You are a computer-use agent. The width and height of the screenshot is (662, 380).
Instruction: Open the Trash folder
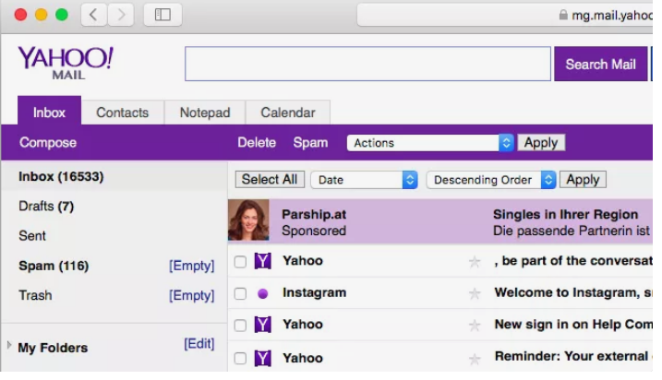35,295
